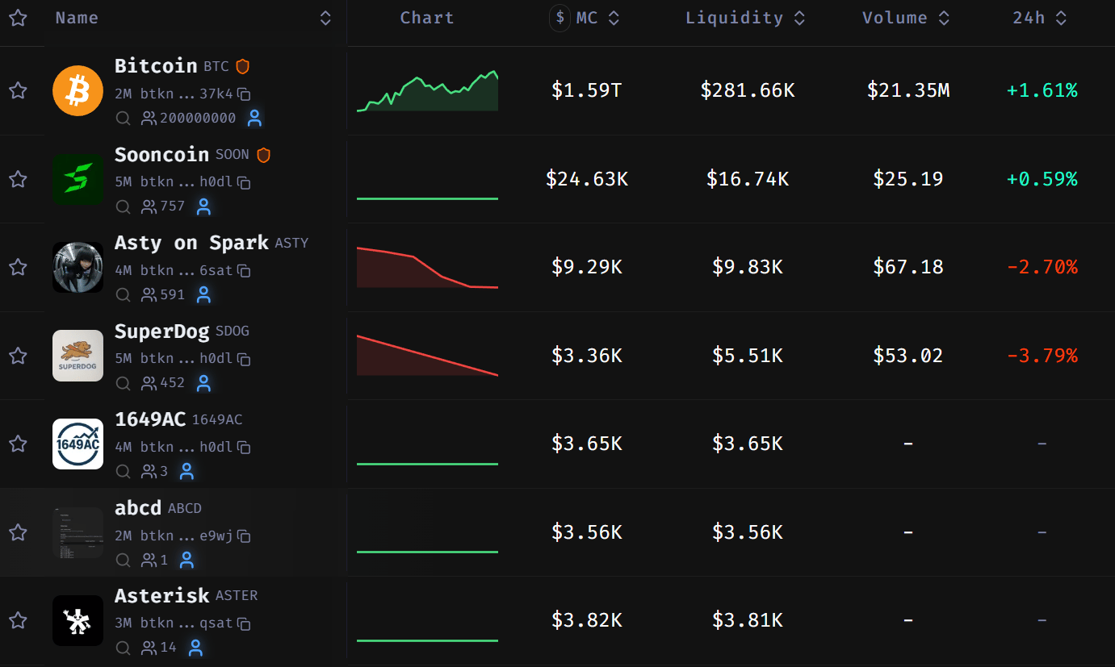Click the blue person icon in abcd row
Image resolution: width=1115 pixels, height=667 pixels.
click(x=187, y=560)
